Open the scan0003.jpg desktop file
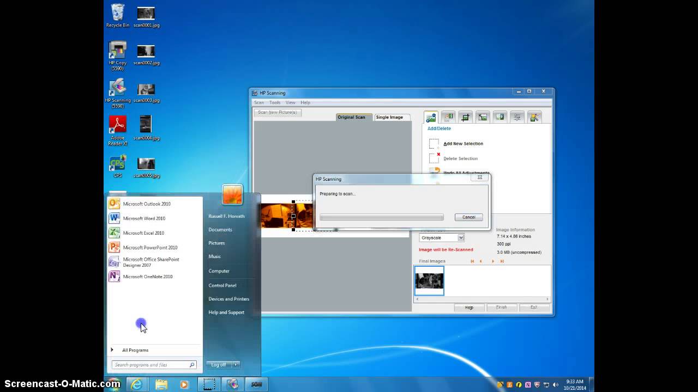Screen dimensions: 698x392 (x=146, y=93)
